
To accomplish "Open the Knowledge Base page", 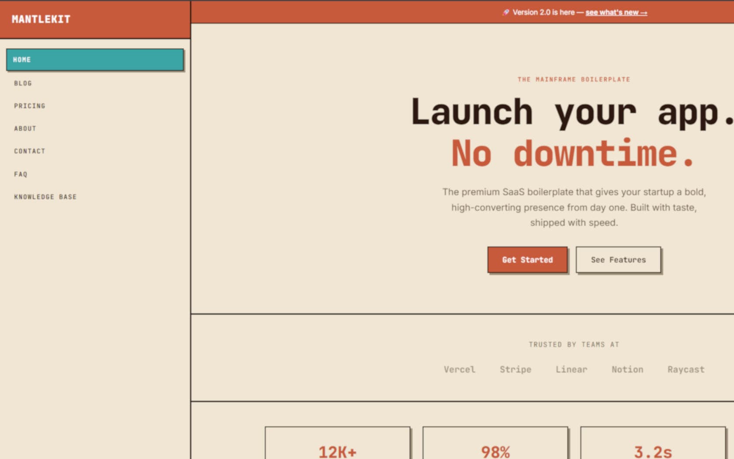I will click(x=45, y=197).
